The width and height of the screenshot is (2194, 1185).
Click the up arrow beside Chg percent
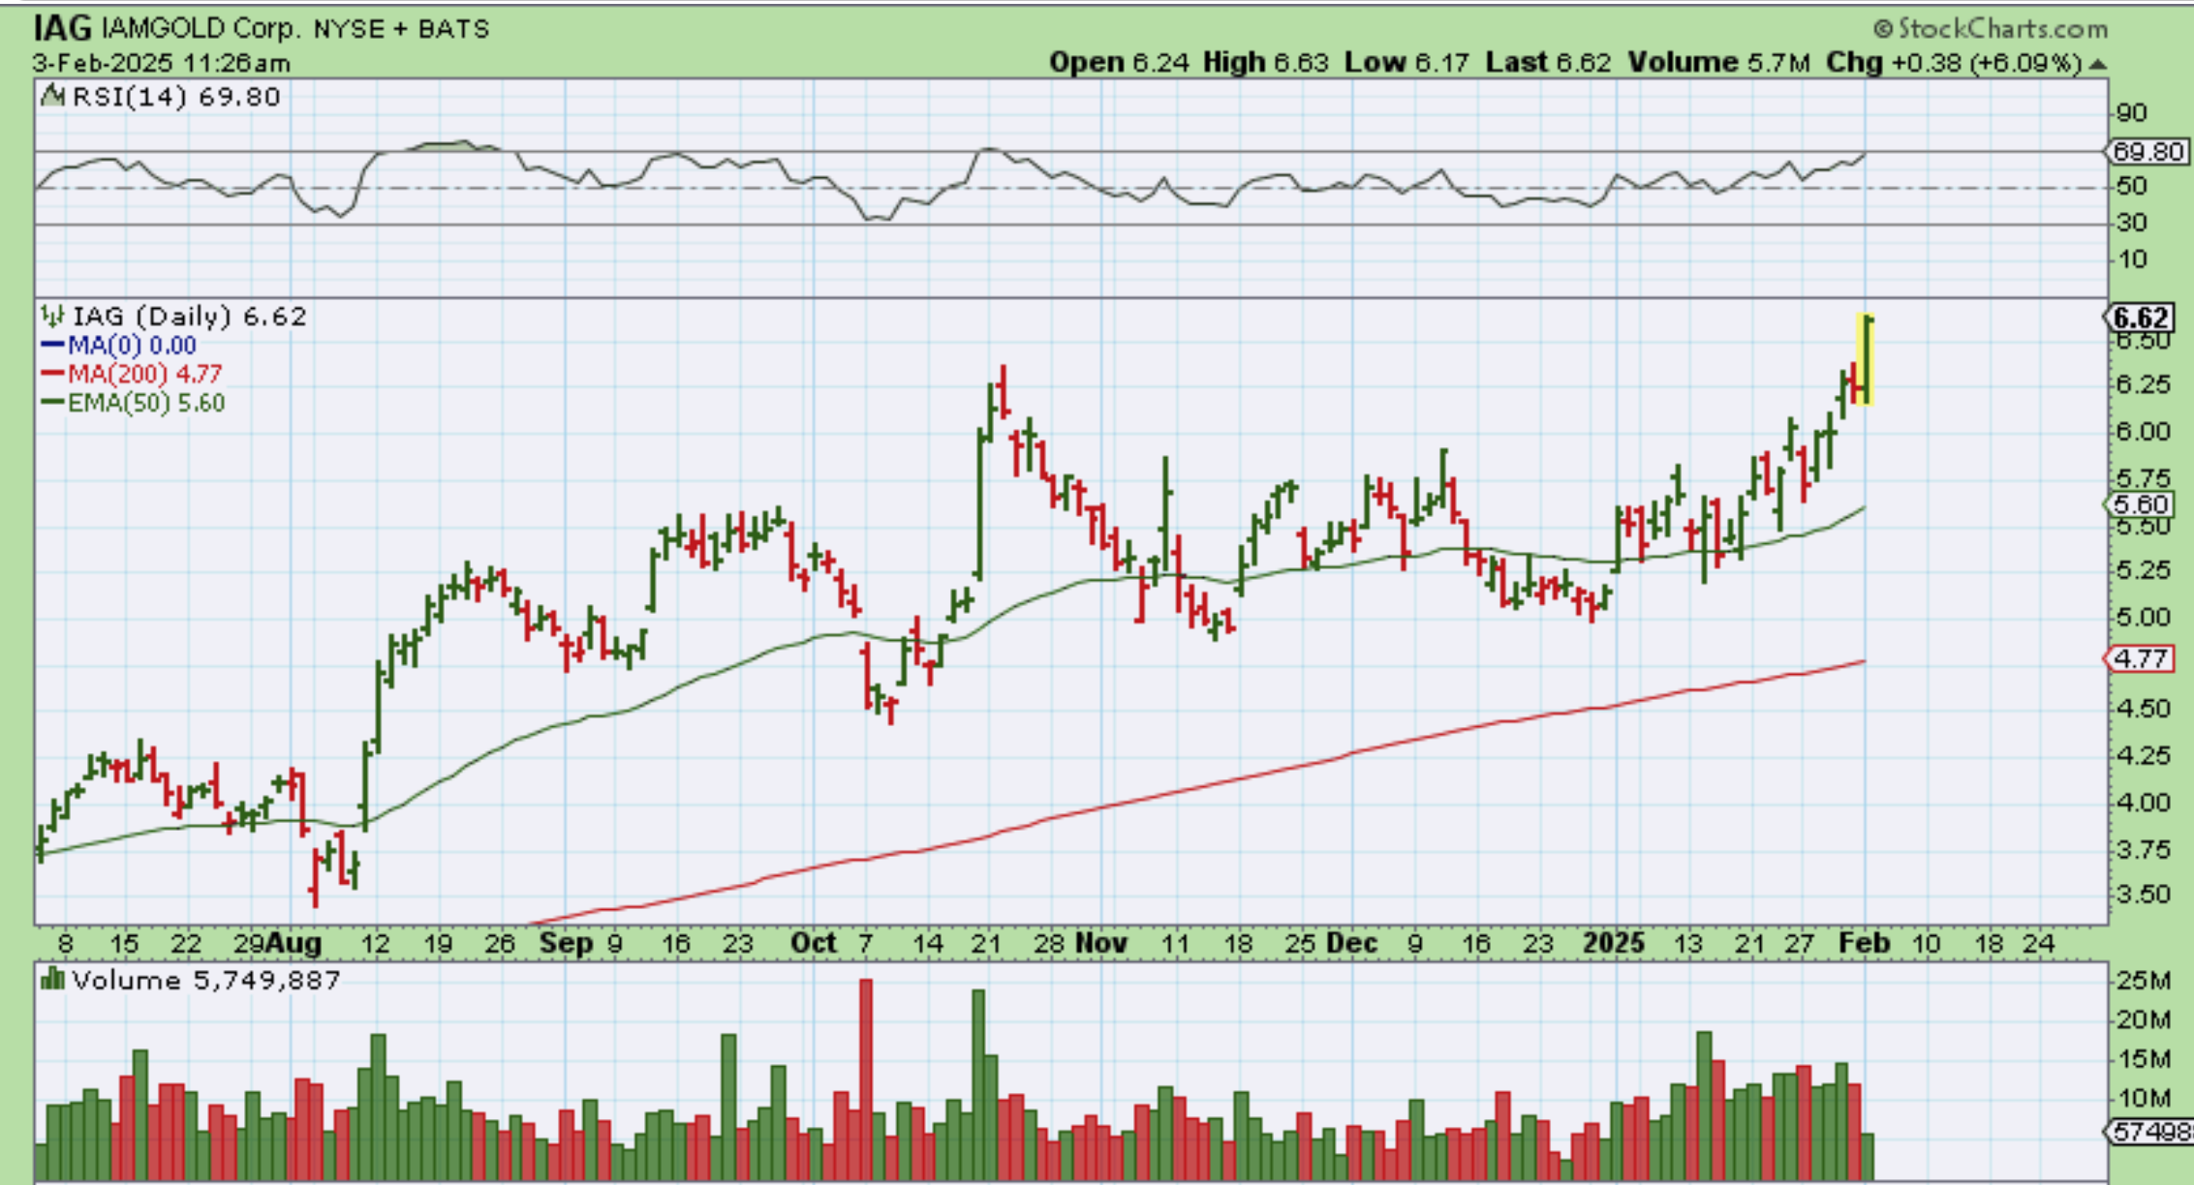point(2097,64)
